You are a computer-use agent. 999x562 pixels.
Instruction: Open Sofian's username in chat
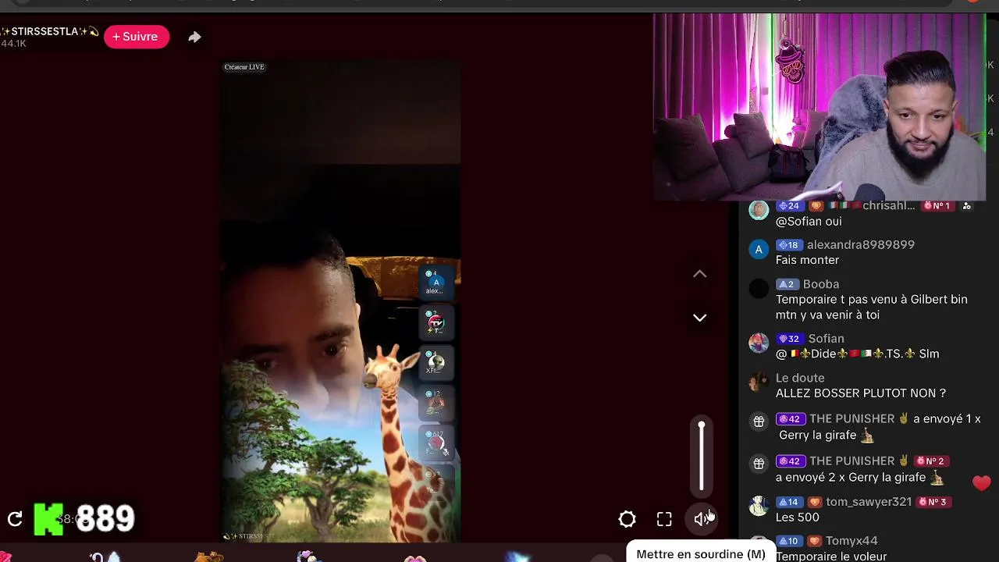tap(826, 339)
